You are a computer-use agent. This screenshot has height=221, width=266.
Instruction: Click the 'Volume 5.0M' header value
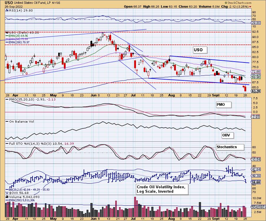tap(209, 6)
